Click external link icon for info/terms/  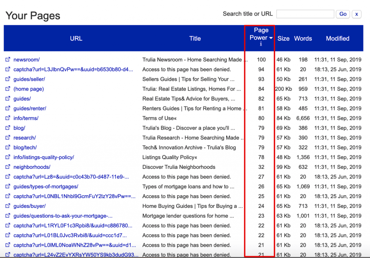coord(8,118)
